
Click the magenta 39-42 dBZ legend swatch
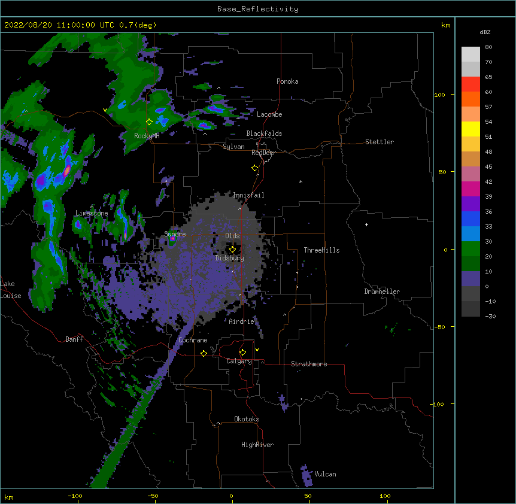pyautogui.click(x=471, y=189)
